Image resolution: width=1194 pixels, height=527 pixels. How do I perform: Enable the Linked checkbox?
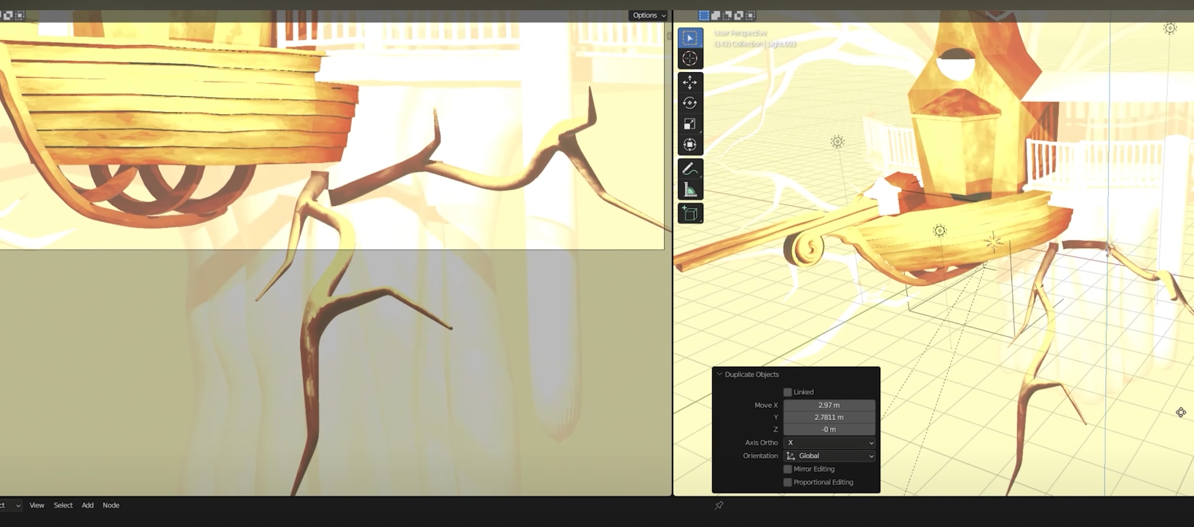[788, 392]
